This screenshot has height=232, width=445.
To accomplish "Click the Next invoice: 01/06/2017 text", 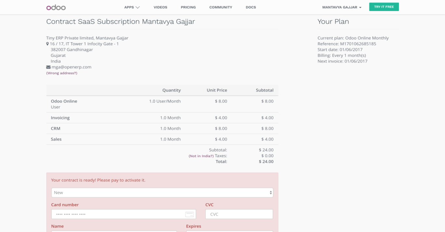I will pos(343,61).
